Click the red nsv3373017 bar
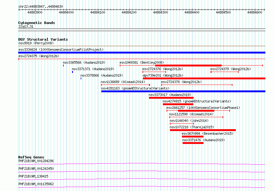274x191 pixels. tap(171, 98)
